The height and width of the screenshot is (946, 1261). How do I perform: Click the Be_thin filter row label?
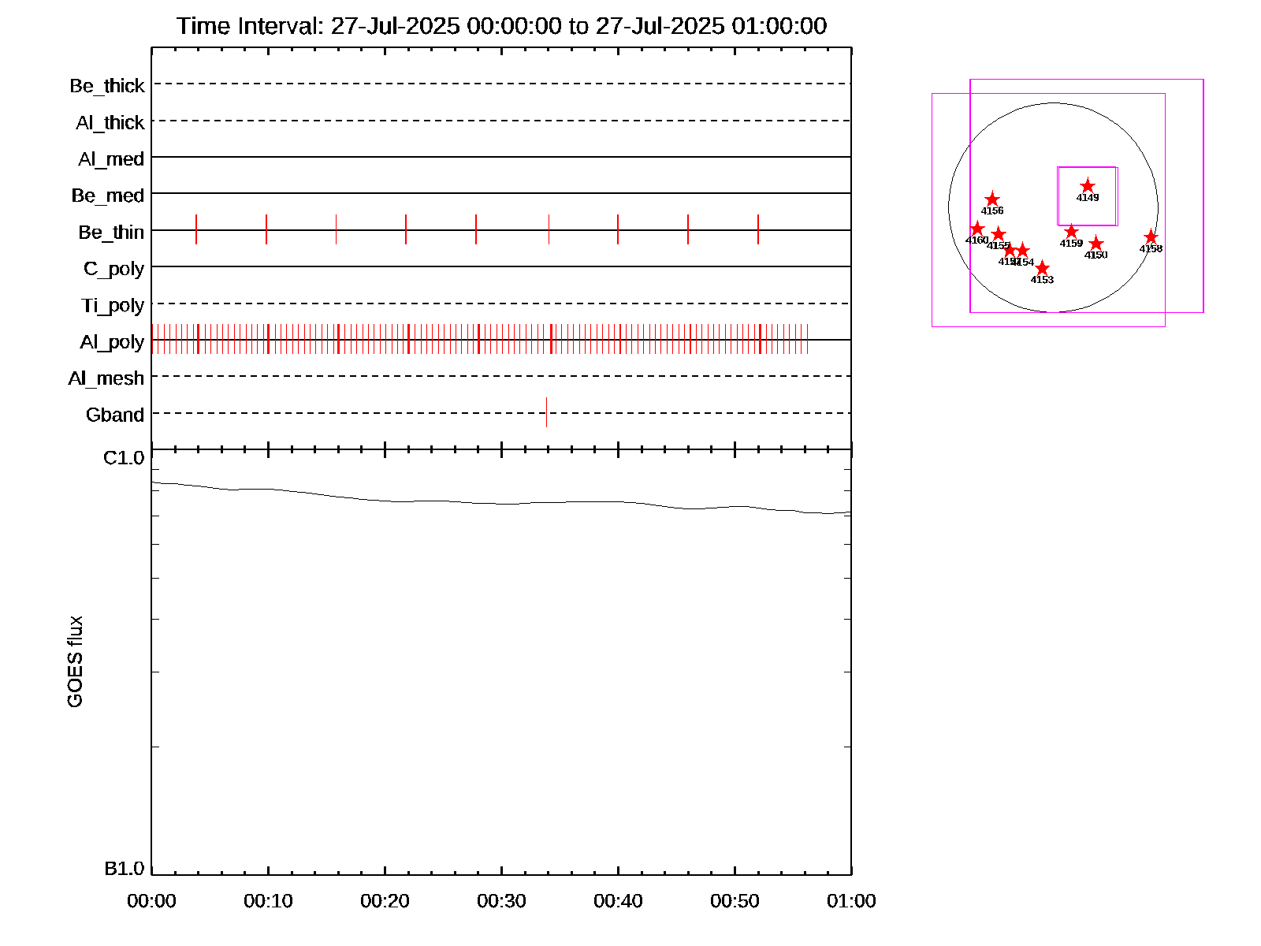click(x=111, y=233)
